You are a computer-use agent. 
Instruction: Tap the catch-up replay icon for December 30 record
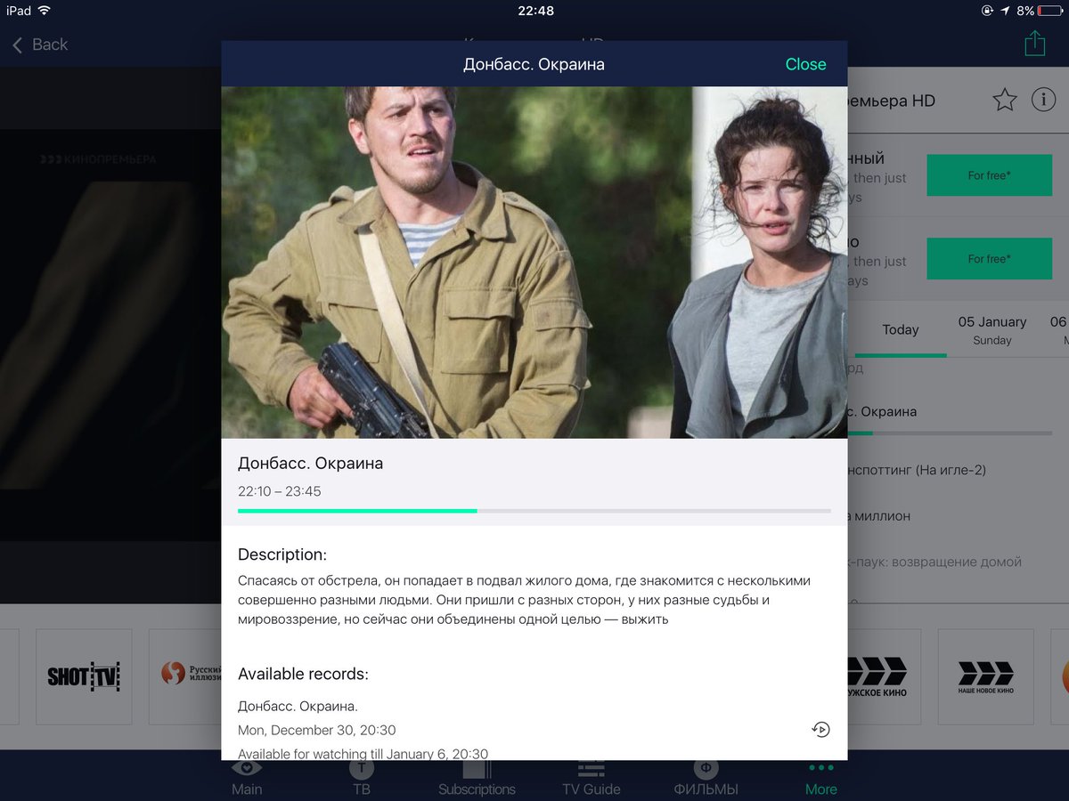[x=820, y=730]
